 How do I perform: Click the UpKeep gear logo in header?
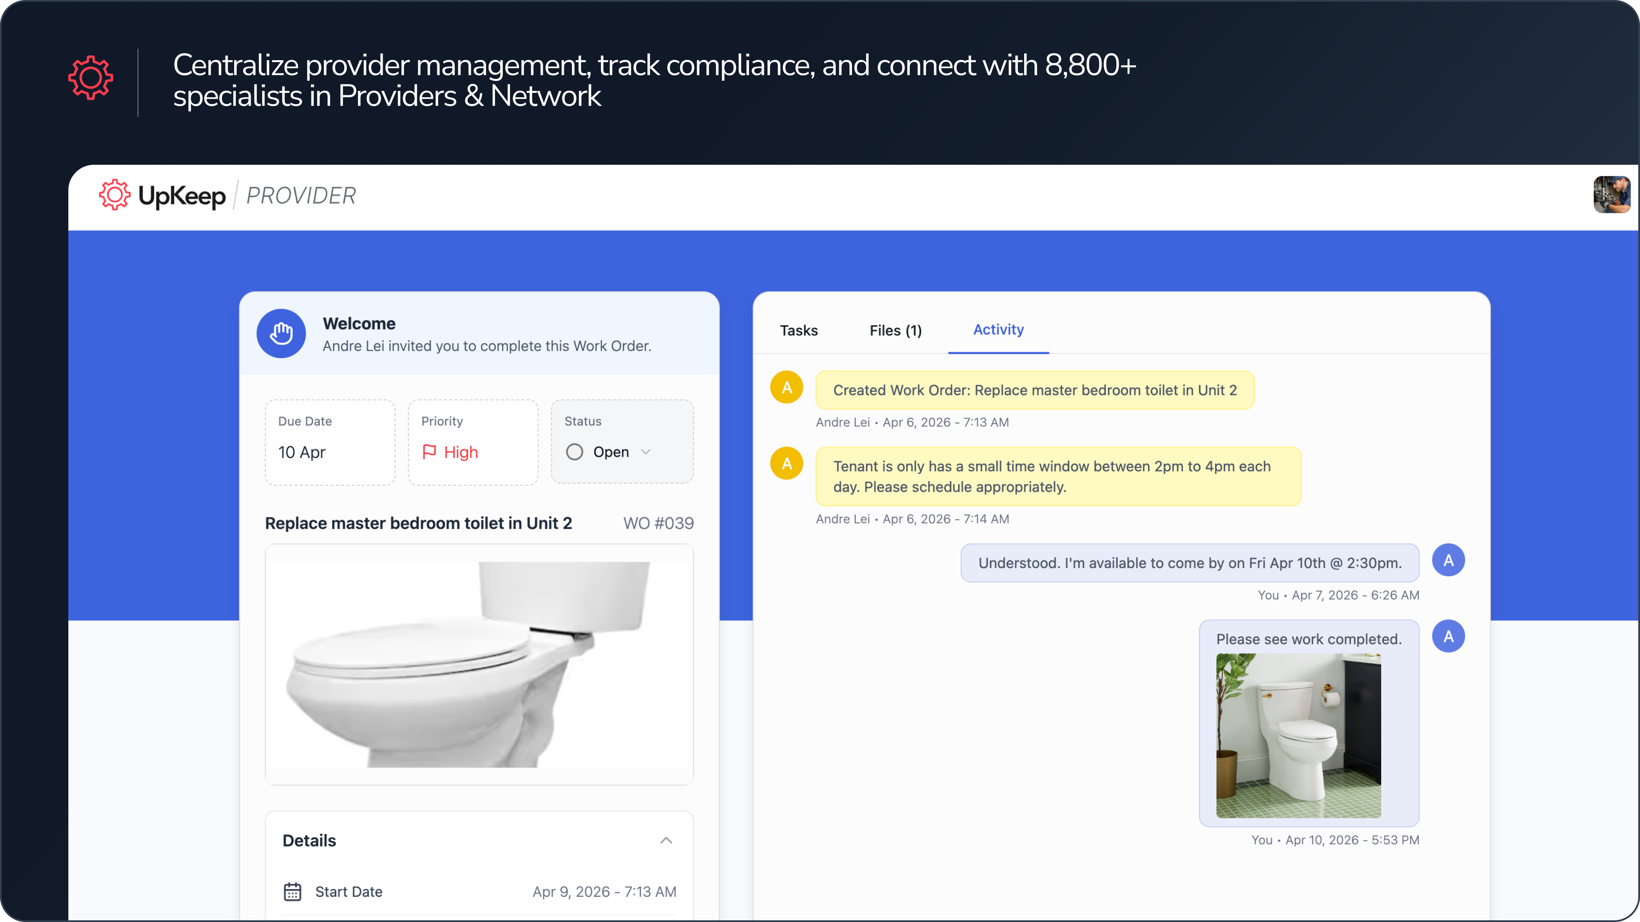click(x=114, y=195)
